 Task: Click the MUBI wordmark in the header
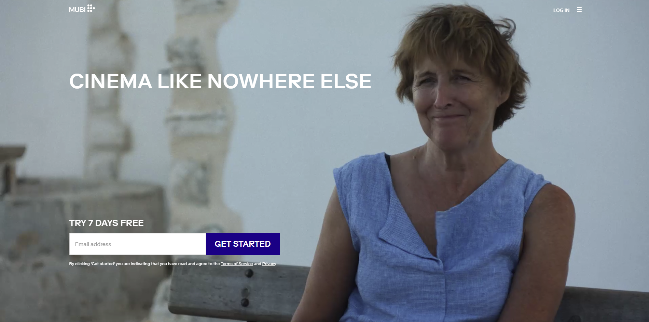77,10
